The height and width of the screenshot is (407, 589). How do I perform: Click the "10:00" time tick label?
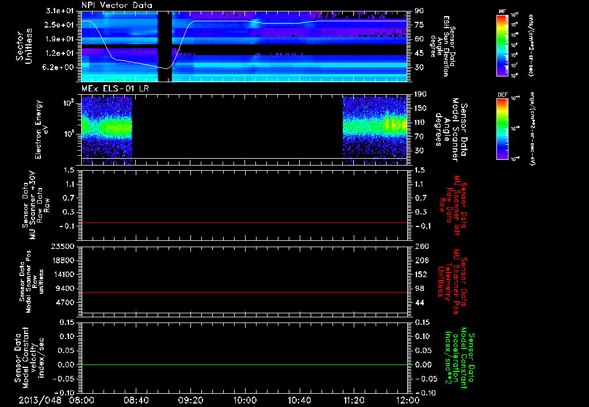(245, 400)
